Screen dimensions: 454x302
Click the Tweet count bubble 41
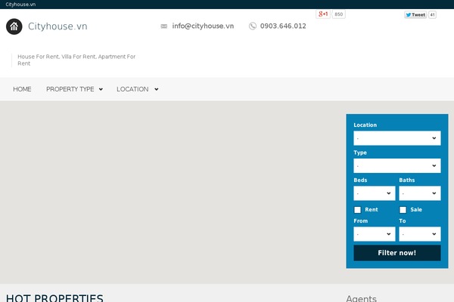[x=432, y=15]
